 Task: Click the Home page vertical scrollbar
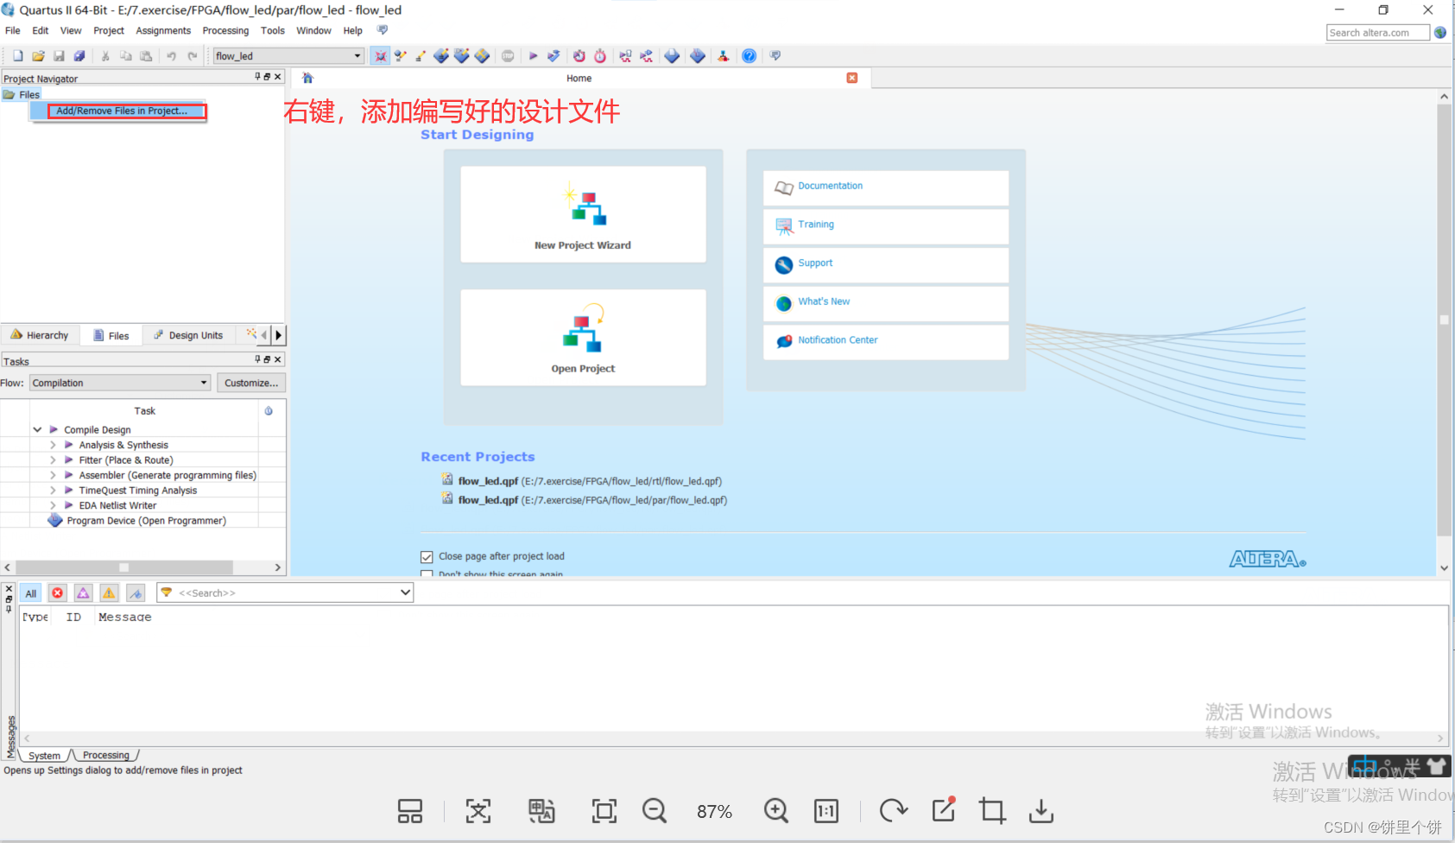(x=1444, y=320)
